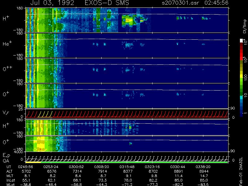The height and width of the screenshot is (186, 248).
Task: Click the MLT value '9.1'
Action: (129, 176)
